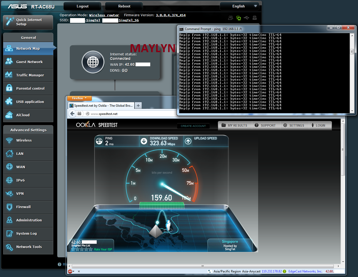The height and width of the screenshot is (277, 358).
Task: Click the internet globe status icon
Action: (x=93, y=62)
